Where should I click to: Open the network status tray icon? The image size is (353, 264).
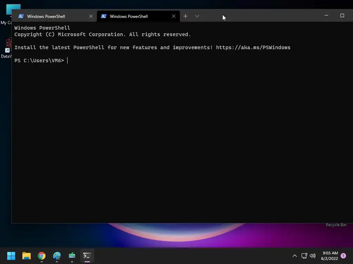304,256
